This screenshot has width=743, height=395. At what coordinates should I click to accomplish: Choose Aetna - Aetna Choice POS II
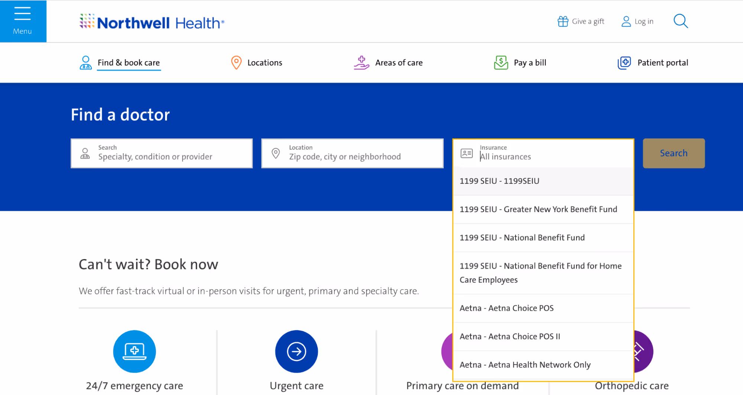click(510, 336)
